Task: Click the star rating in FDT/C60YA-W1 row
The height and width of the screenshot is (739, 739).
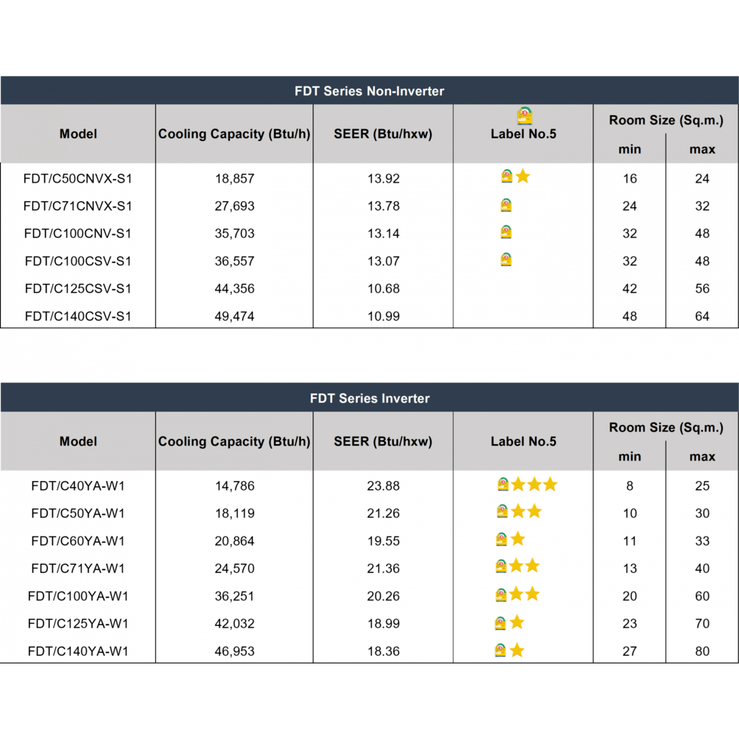Action: point(517,539)
